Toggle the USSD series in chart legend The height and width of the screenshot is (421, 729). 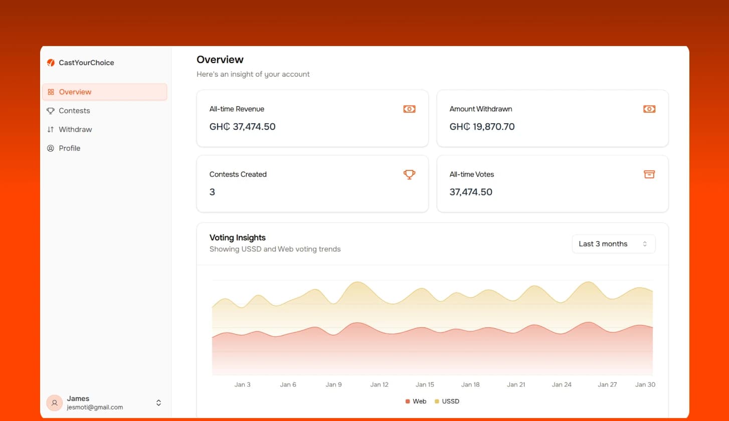point(447,401)
